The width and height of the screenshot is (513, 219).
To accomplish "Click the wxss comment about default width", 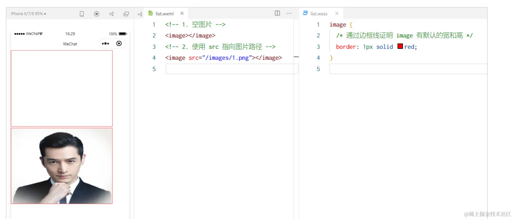I will [404, 36].
